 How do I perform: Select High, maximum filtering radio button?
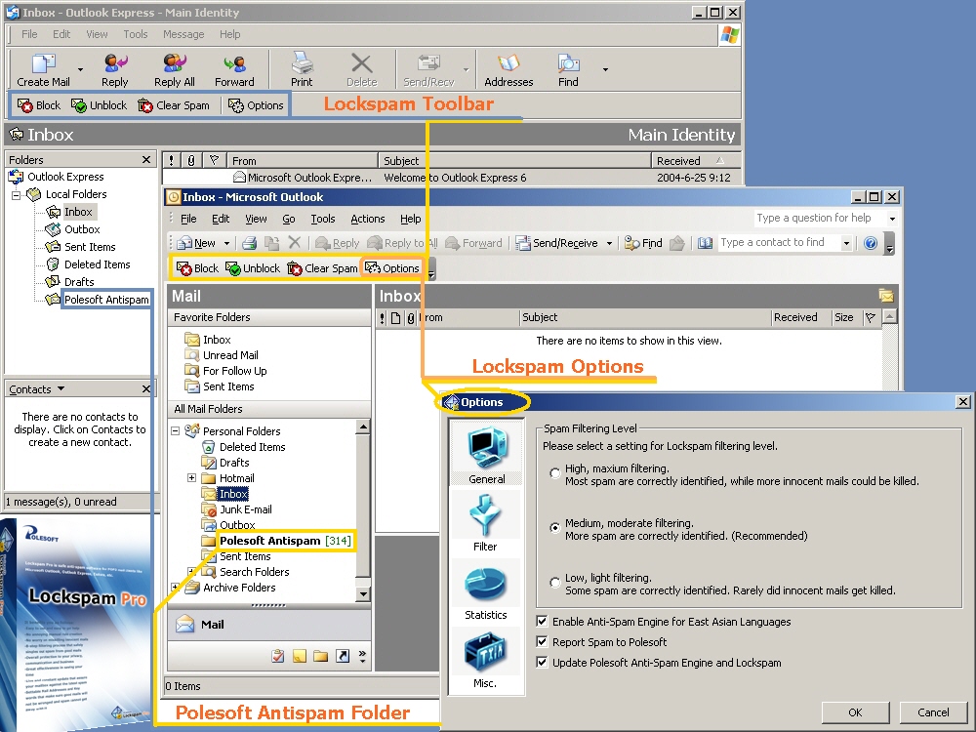coord(554,473)
